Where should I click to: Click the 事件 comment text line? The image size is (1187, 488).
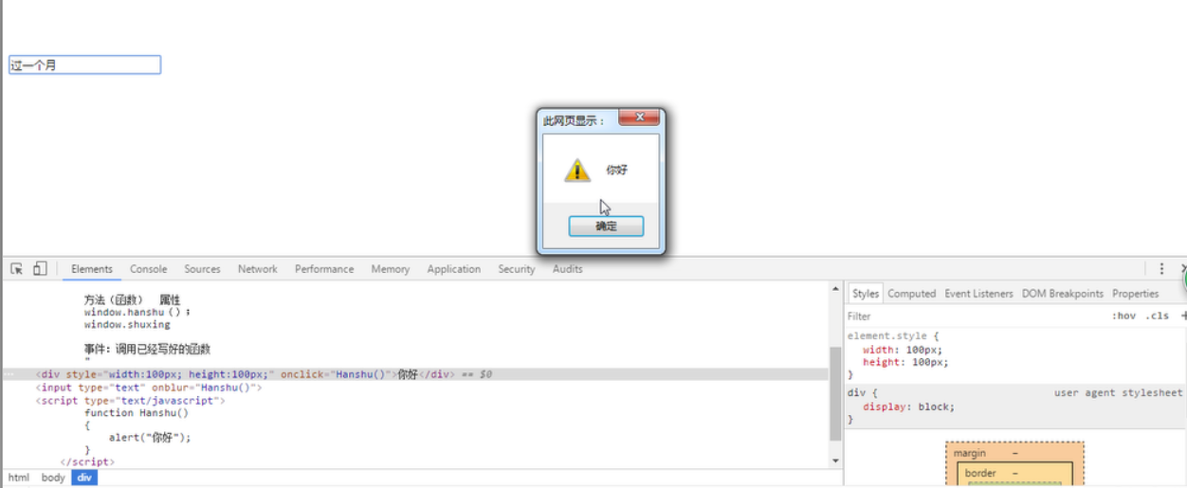tap(147, 349)
